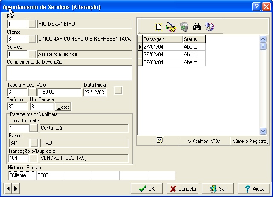Close the Agendamento de Serviços dialog
273x197 pixels.
click(x=266, y=7)
